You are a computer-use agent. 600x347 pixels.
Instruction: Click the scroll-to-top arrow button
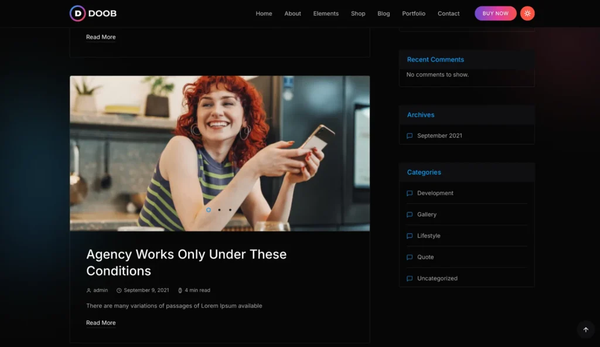tap(585, 329)
